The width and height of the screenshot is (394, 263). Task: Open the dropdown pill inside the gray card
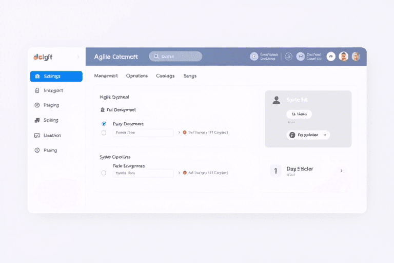pyautogui.click(x=308, y=135)
